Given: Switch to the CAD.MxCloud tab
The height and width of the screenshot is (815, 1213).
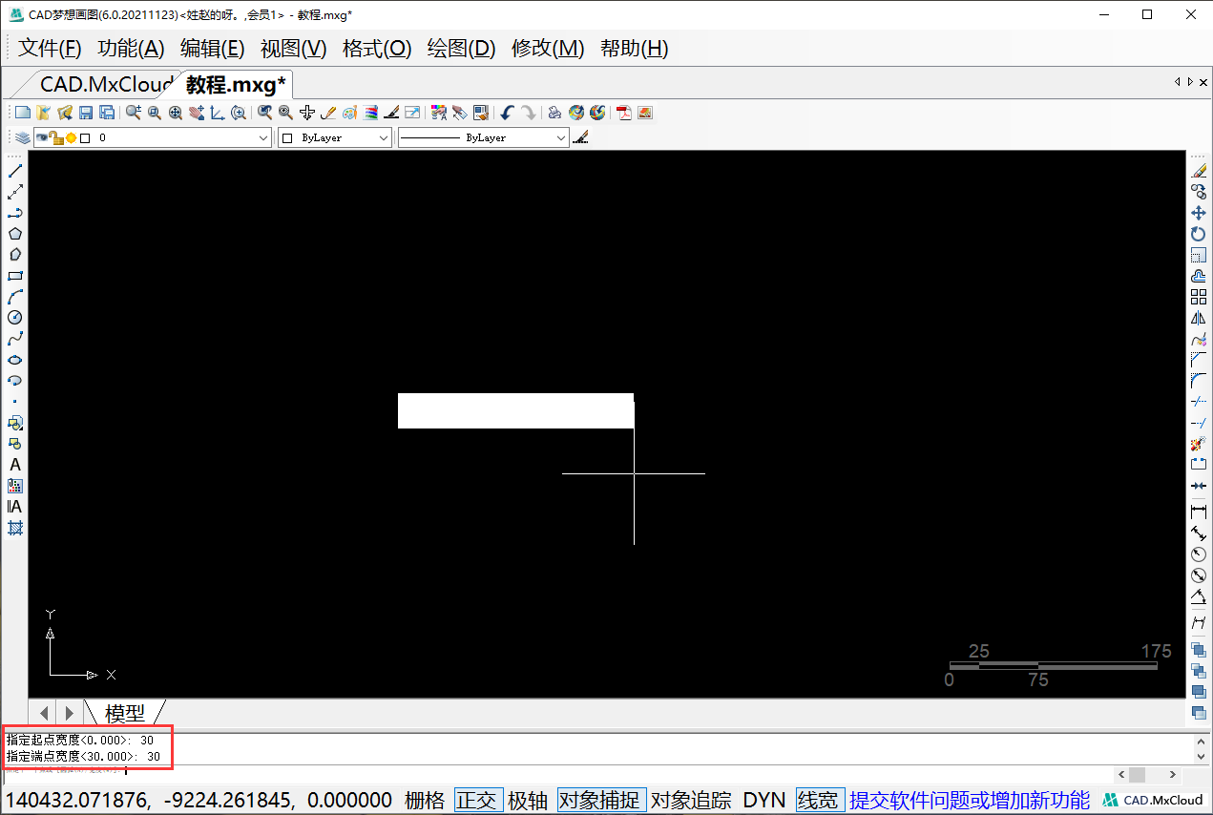Looking at the screenshot, I should click(x=105, y=84).
